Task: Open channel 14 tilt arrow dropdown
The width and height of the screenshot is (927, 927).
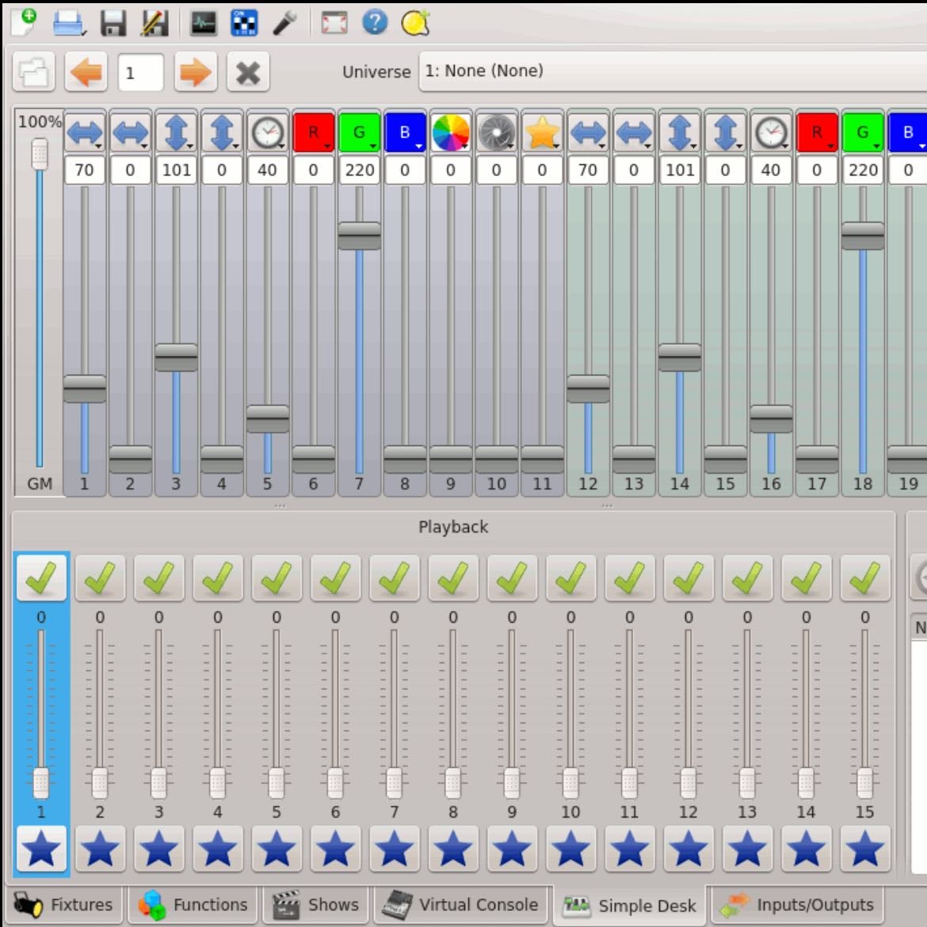Action: coord(679,132)
